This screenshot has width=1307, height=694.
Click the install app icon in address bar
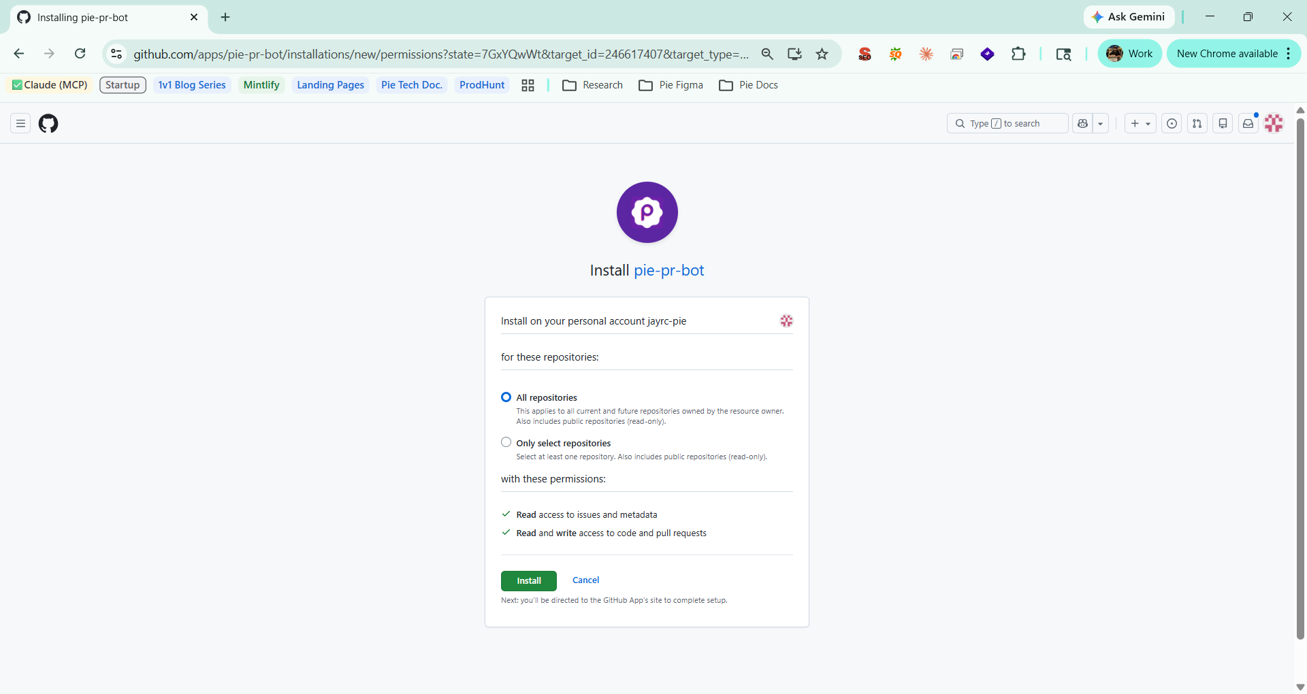coord(794,54)
